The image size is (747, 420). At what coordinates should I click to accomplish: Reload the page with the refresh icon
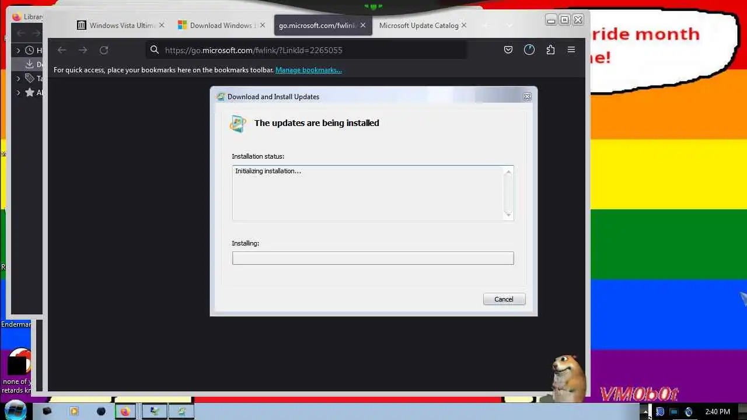click(104, 50)
